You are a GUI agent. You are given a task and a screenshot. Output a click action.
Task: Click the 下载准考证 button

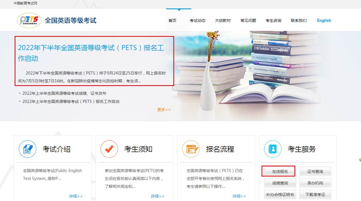tap(315, 195)
